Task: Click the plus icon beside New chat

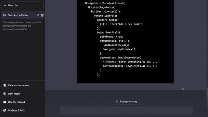Action: coord(5,5)
